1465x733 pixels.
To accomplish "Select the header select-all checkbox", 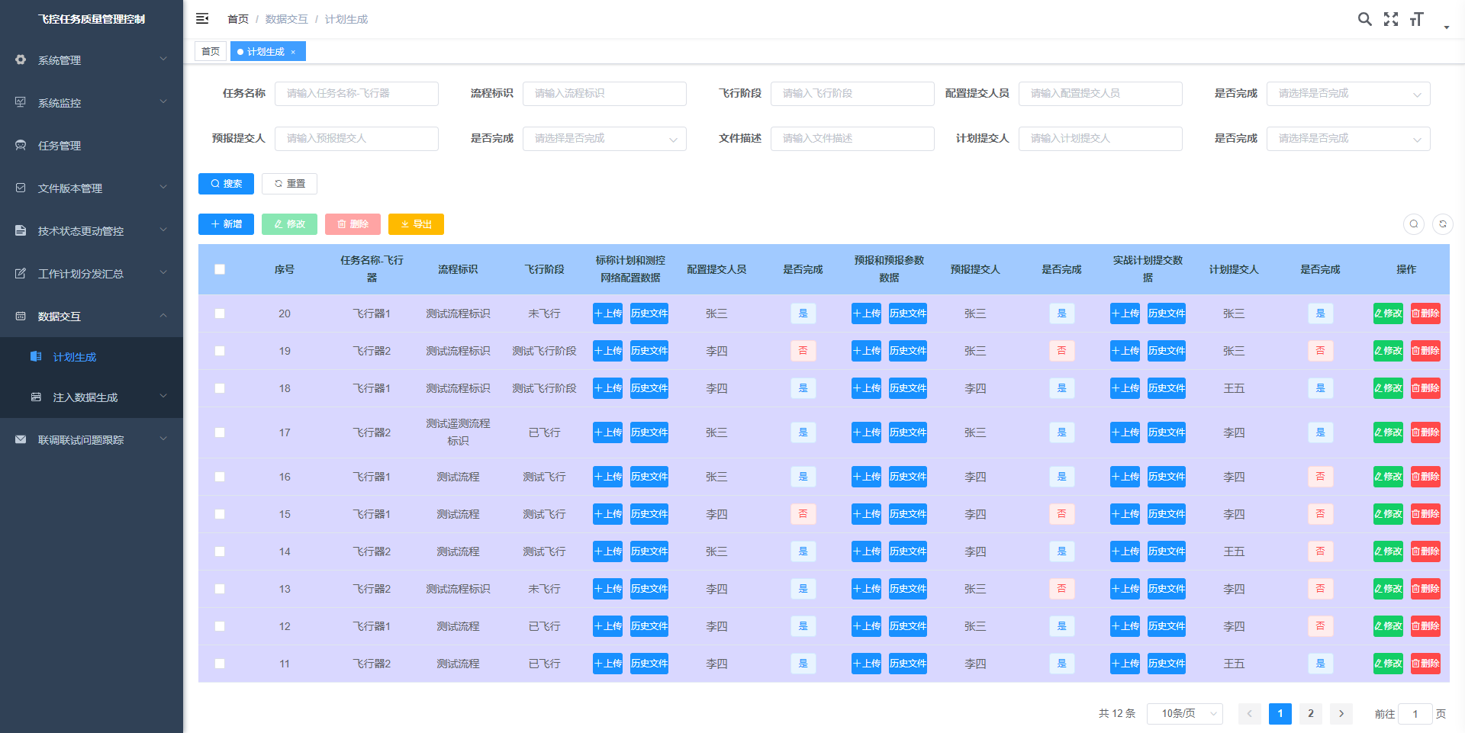I will 220,269.
